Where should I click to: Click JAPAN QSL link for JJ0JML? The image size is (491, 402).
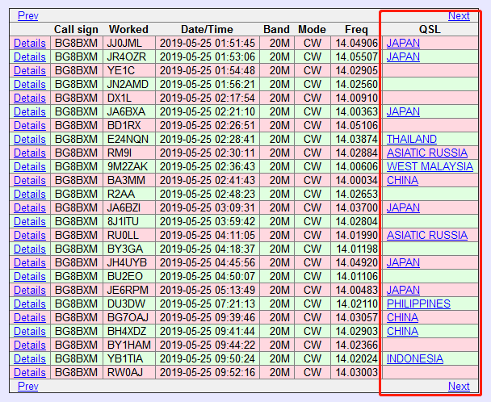click(x=403, y=44)
